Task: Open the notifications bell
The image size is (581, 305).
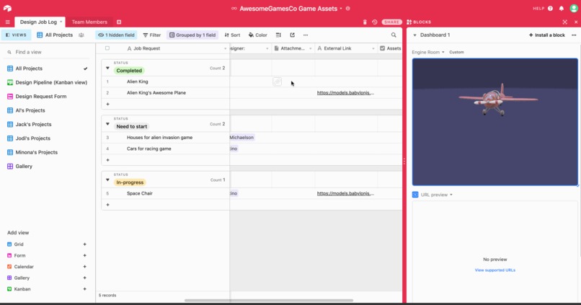Action: coord(562,8)
